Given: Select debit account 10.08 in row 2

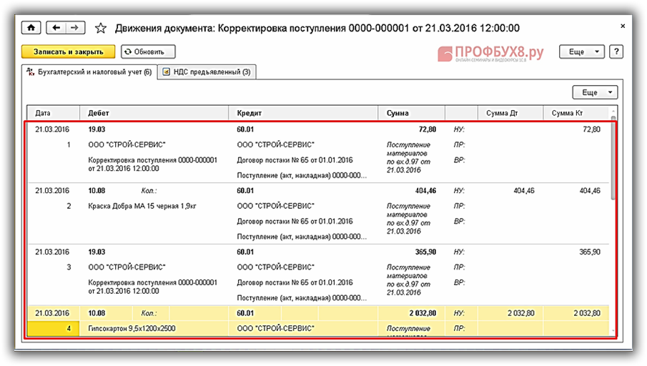Looking at the screenshot, I should [97, 191].
